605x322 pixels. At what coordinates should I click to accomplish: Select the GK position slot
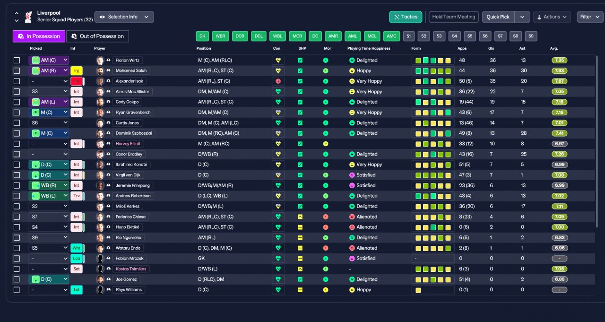tap(202, 36)
